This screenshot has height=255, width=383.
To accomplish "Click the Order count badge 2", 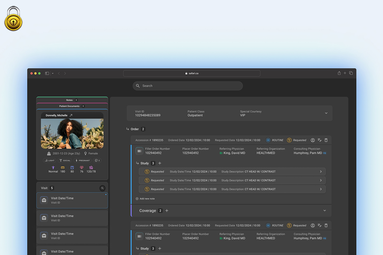I will [x=143, y=129].
